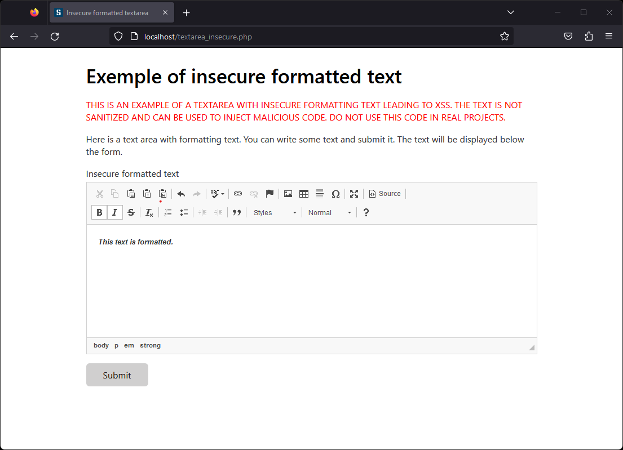Open the Image insert dialog
Image resolution: width=623 pixels, height=450 pixels.
288,194
